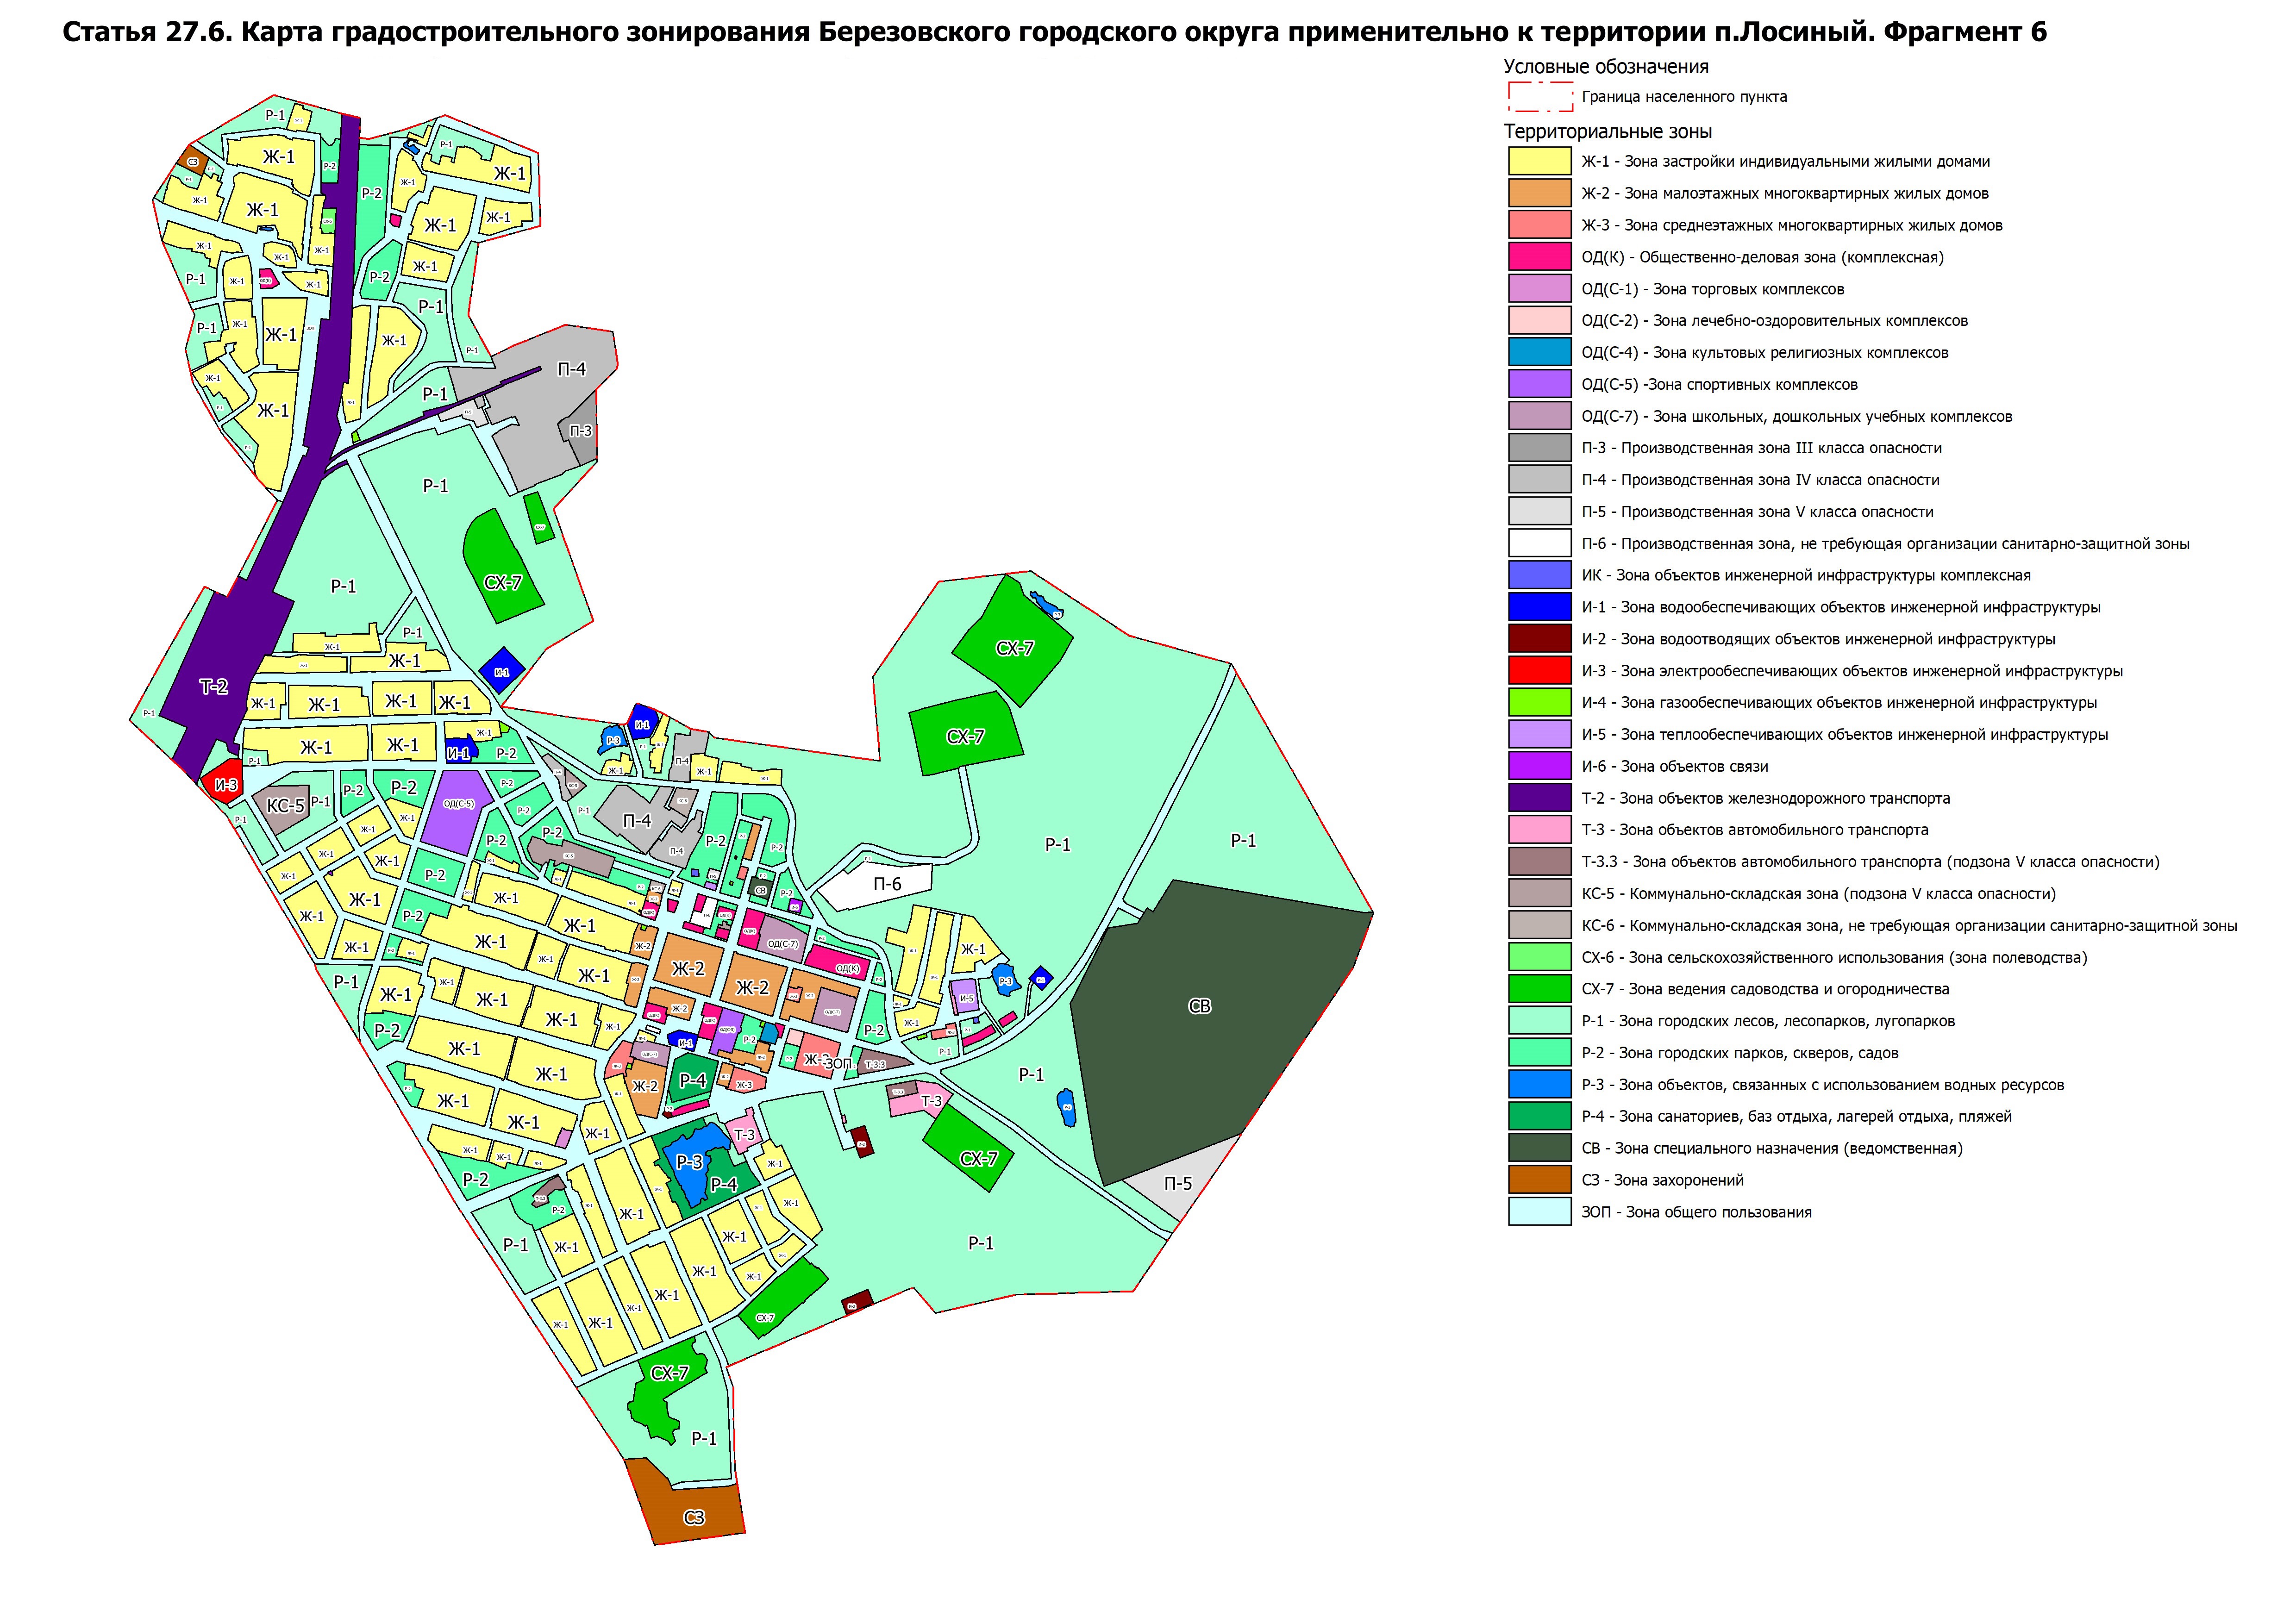2296x1623 pixels.
Task: Click the large СВ zone on map
Action: pyautogui.click(x=1199, y=1007)
